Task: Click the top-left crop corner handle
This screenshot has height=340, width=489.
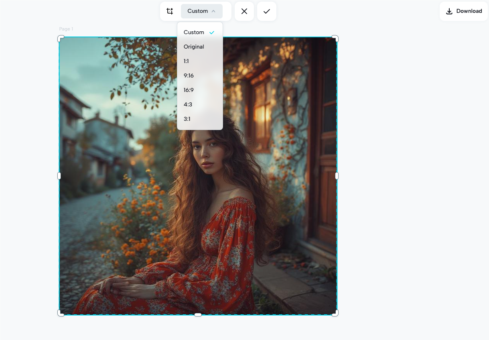Action: tap(61, 39)
